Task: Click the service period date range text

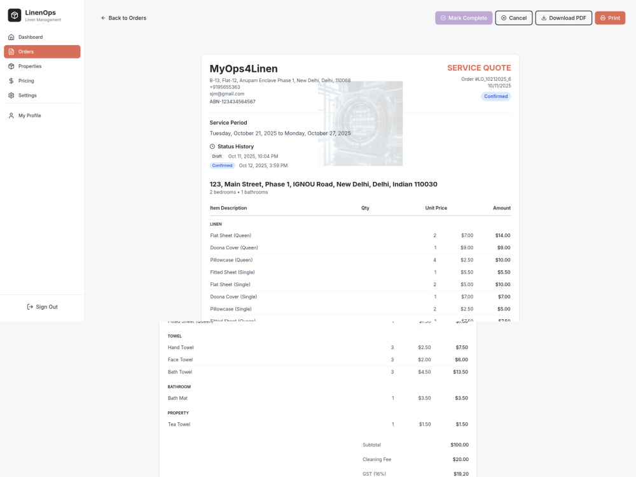Action: [280, 133]
